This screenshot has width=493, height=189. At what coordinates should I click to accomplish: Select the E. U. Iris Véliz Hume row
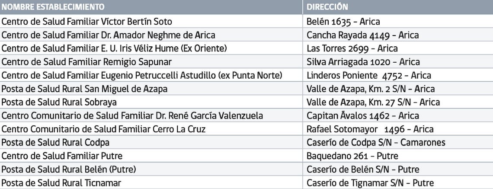click(x=114, y=48)
